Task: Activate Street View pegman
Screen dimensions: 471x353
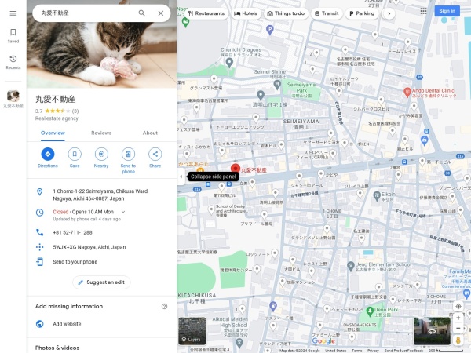Action: (x=458, y=340)
